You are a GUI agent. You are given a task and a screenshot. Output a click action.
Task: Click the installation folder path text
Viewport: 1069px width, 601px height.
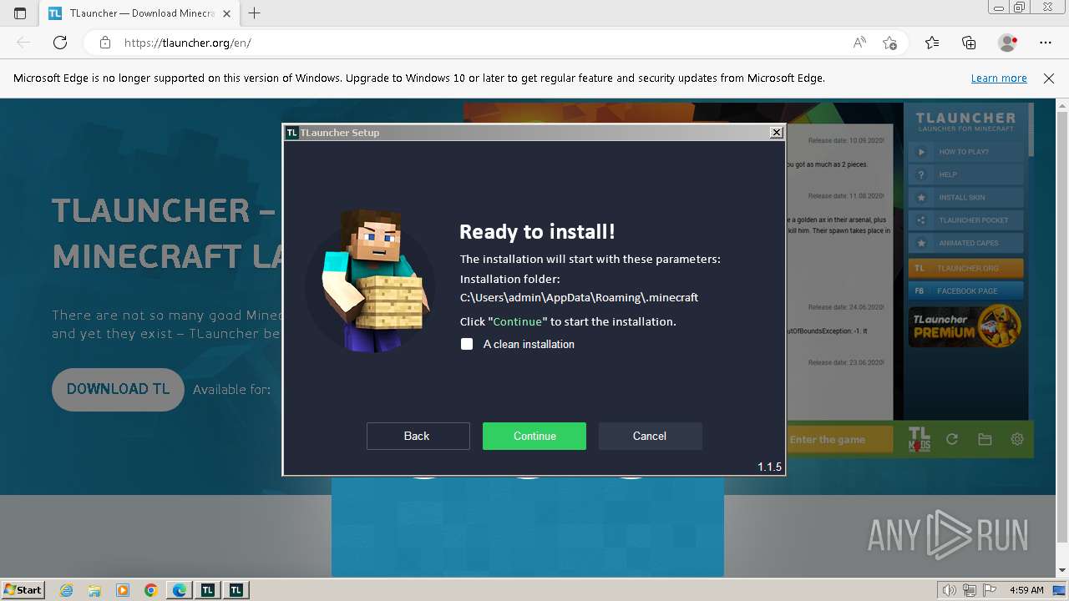click(x=579, y=297)
